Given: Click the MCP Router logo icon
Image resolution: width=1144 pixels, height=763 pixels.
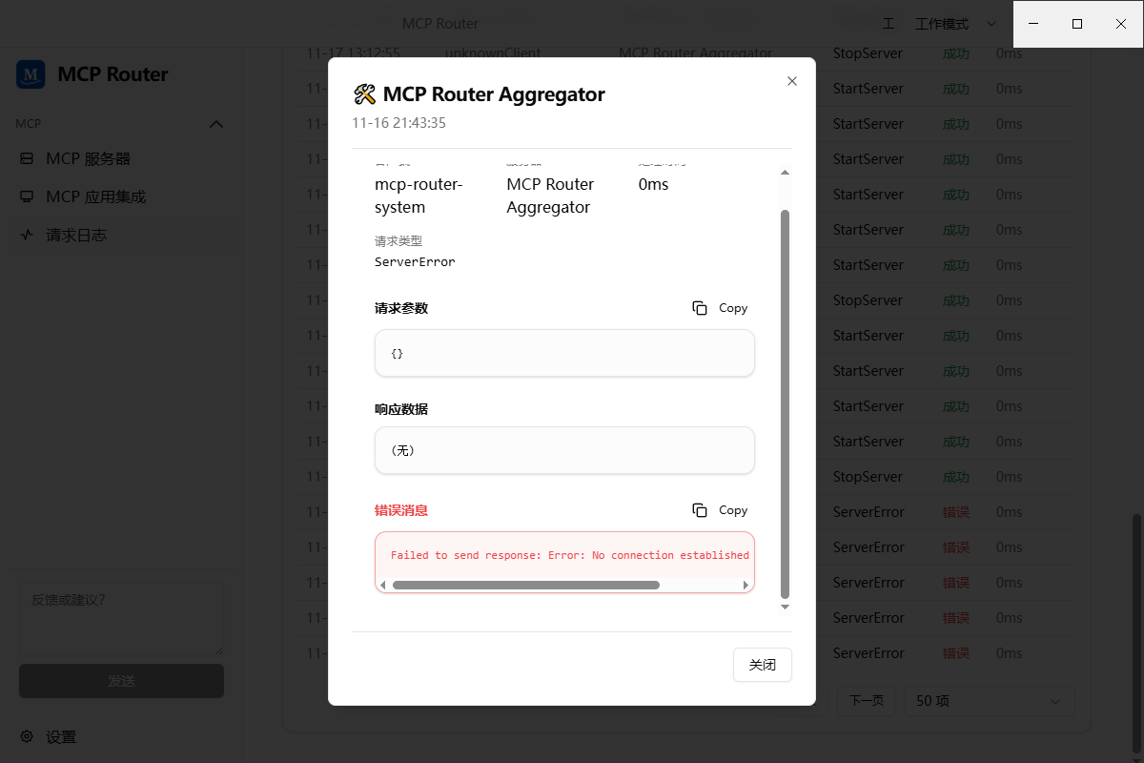Looking at the screenshot, I should click(x=31, y=74).
